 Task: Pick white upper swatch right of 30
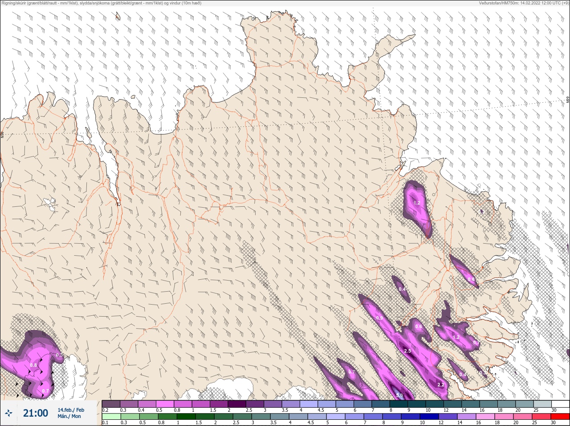(560, 404)
